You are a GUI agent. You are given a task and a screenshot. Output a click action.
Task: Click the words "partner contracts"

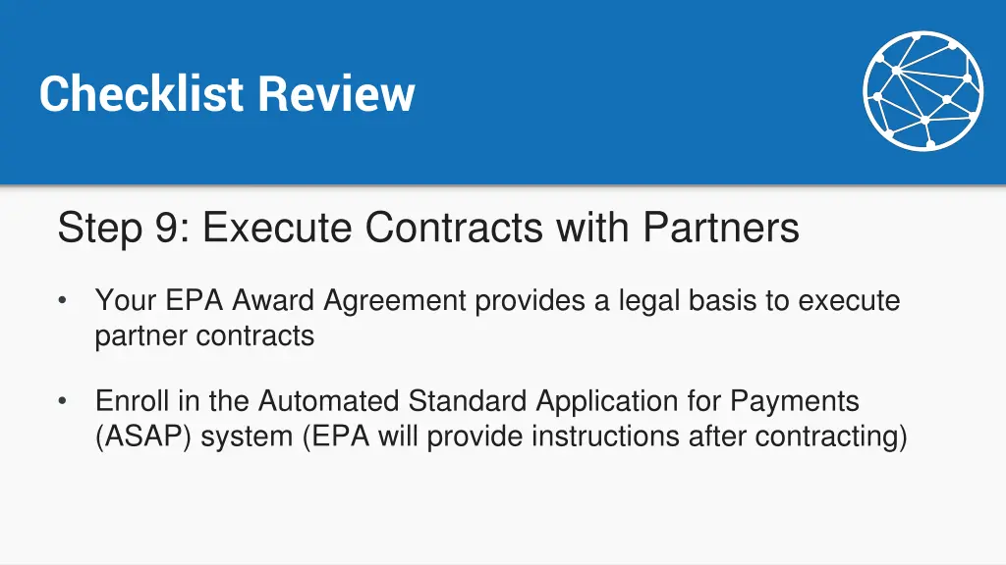(204, 335)
